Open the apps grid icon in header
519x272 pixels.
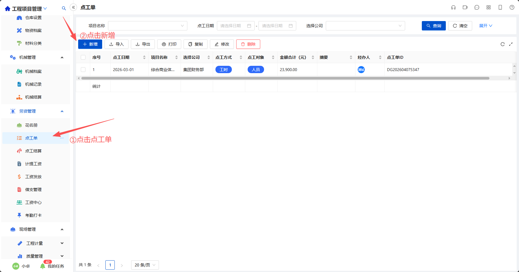click(489, 7)
